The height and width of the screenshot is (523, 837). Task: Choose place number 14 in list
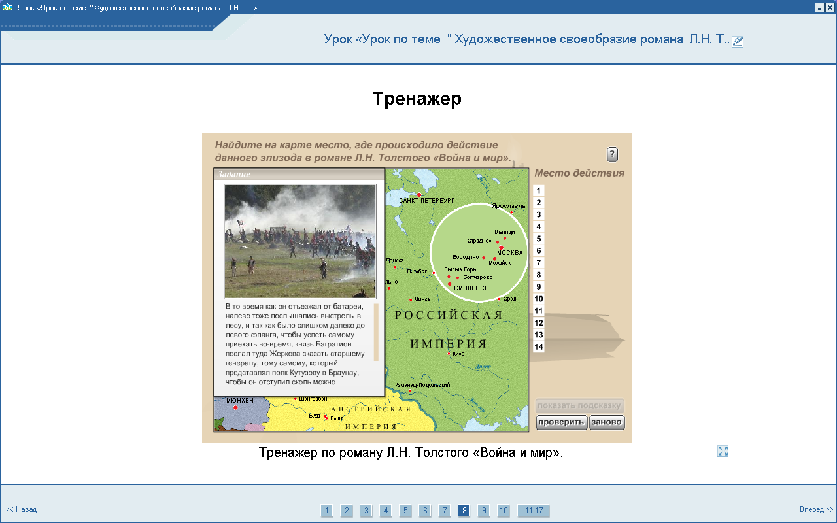coord(539,347)
